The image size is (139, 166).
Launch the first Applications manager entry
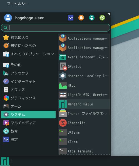[x=84, y=38]
